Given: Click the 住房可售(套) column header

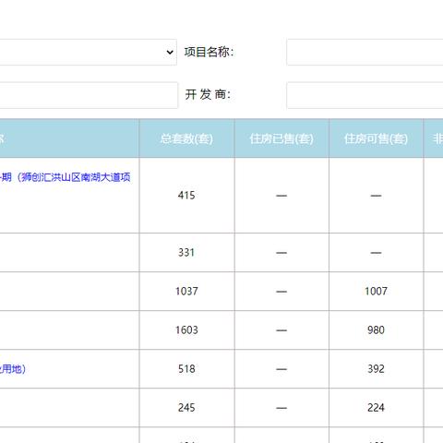Looking at the screenshot, I should 376,138.
